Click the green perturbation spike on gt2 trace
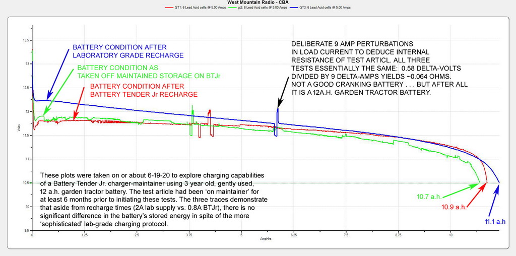Screen dimensions: 516x256 pos(192,110)
